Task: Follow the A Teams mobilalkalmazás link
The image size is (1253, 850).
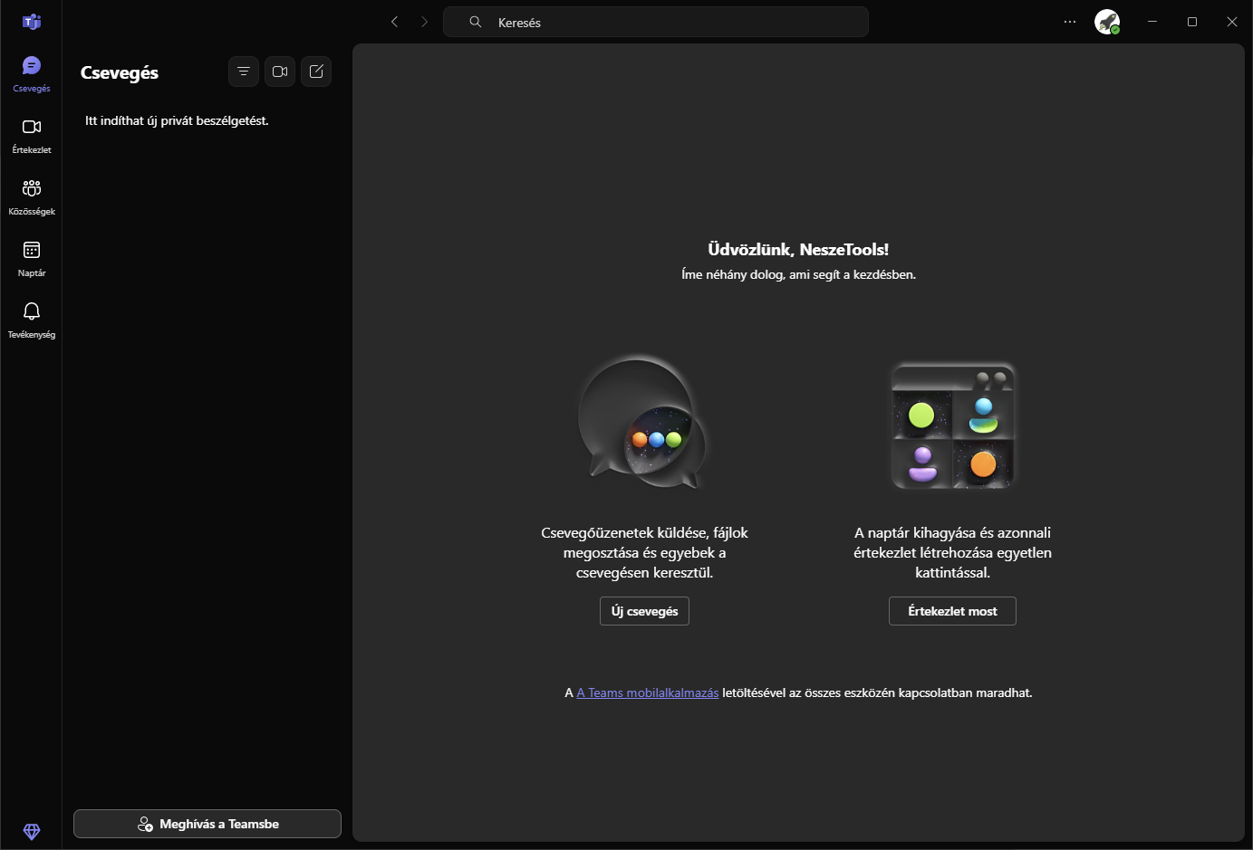Action: click(647, 692)
